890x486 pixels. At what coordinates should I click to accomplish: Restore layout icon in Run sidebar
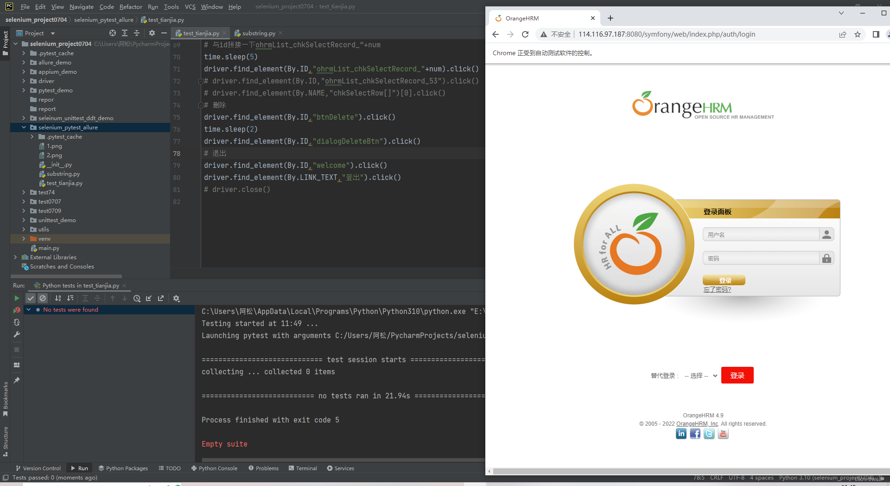coord(17,365)
